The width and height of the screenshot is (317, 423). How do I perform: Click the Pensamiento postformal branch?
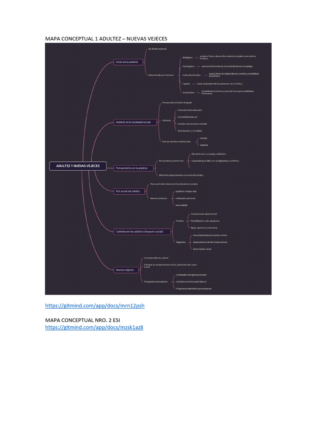pyautogui.click(x=171, y=161)
